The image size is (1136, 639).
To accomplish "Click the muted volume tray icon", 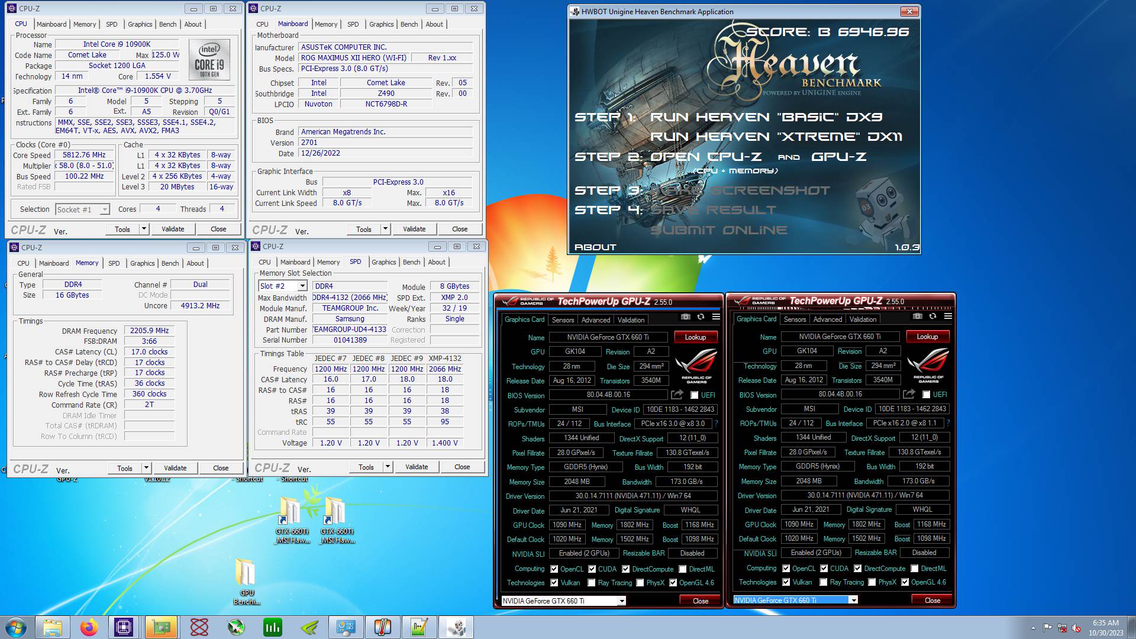I will [1076, 628].
